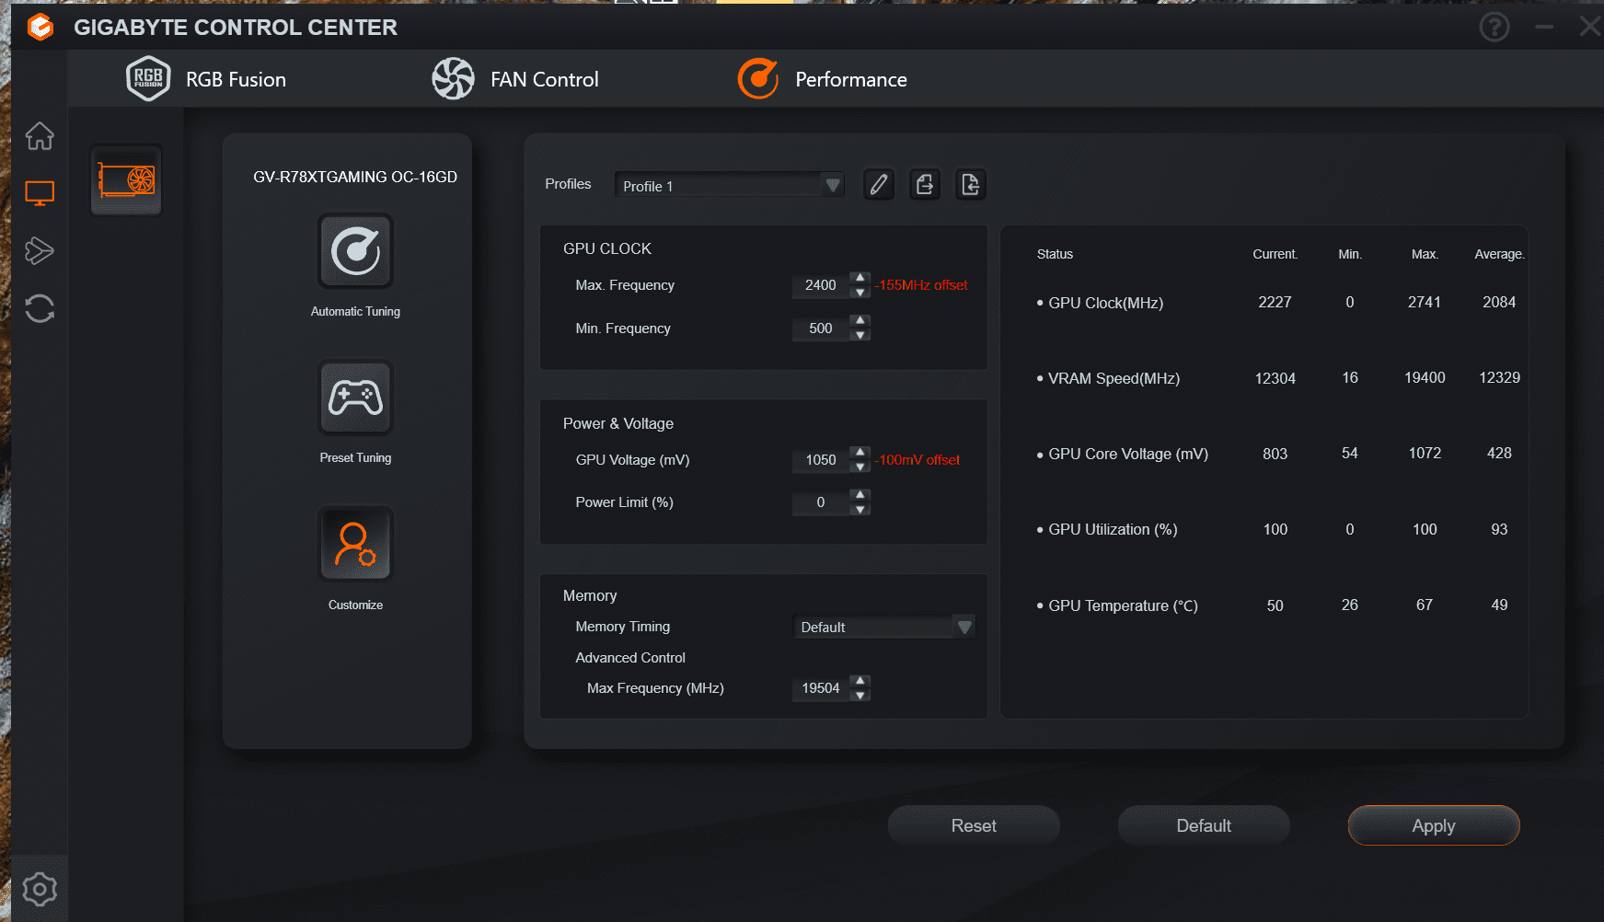Go to Home in the sidebar
This screenshot has width=1604, height=922.
pyautogui.click(x=40, y=136)
